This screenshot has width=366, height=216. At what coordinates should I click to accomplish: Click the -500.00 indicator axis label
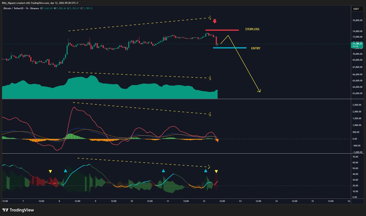[x=357, y=146]
